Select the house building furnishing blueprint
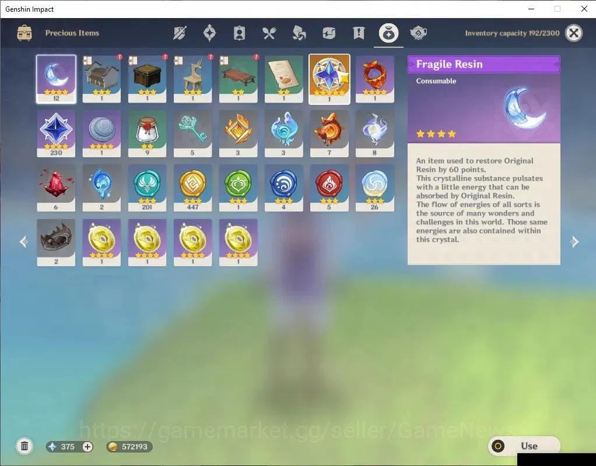The height and width of the screenshot is (466, 596). coord(101,79)
